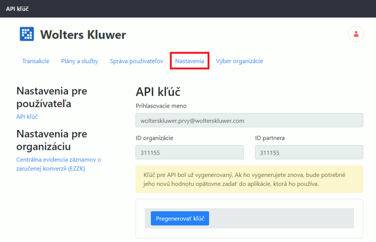Click the ID partnera label
Screen dimensions: 376x242
click(270, 138)
